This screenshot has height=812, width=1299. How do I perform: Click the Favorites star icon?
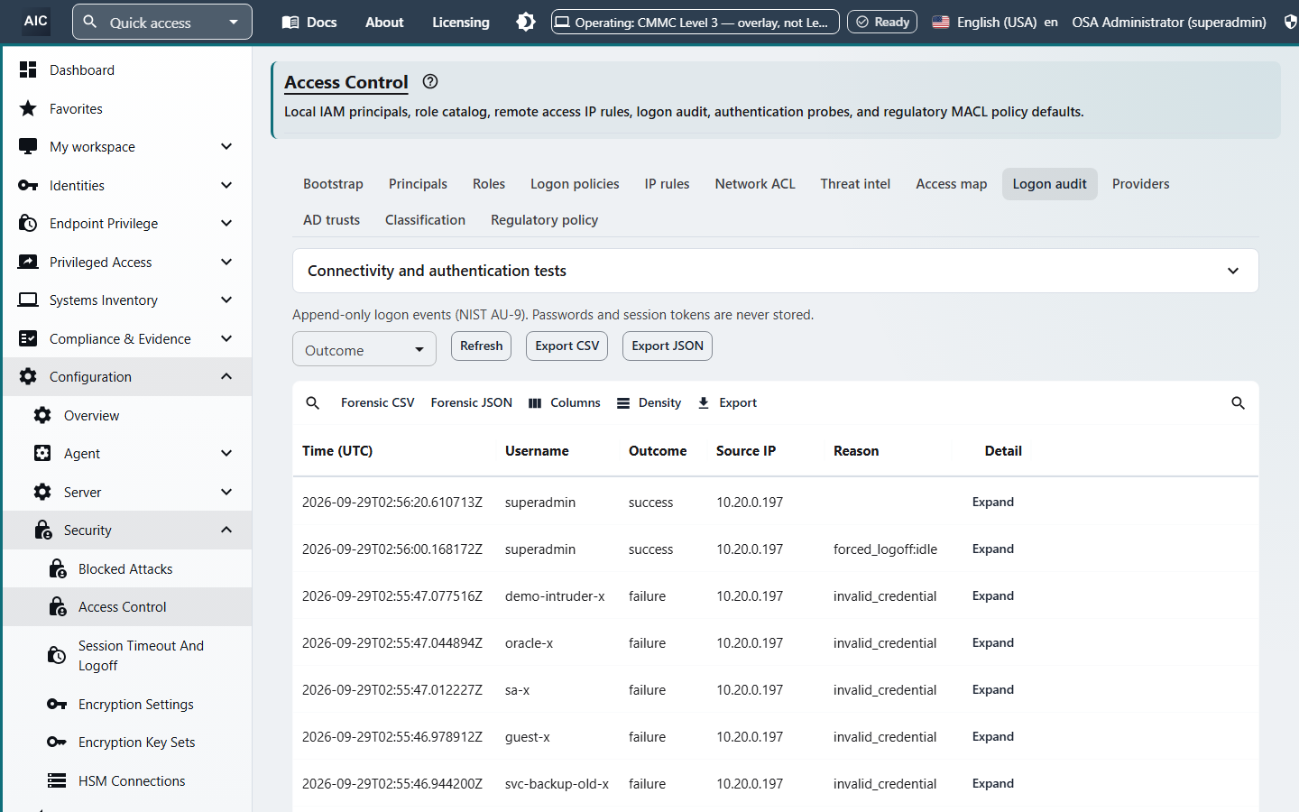pos(28,108)
